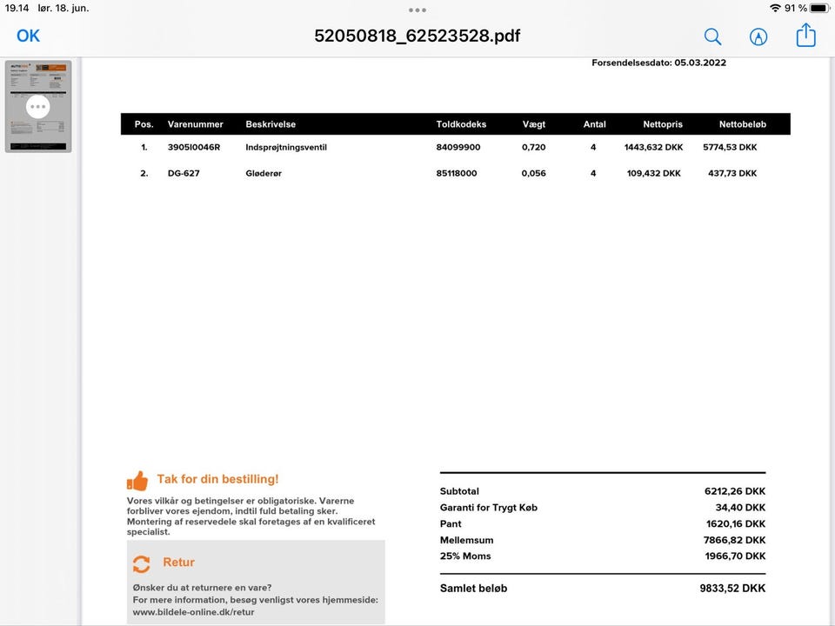Click the Indsprøjtningsventil description text
835x626 pixels.
pos(286,147)
